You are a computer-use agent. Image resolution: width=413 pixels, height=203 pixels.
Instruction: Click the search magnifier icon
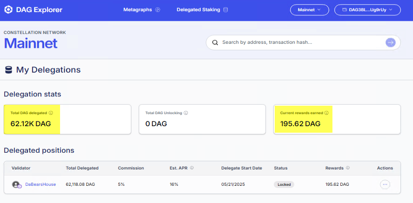click(x=215, y=42)
